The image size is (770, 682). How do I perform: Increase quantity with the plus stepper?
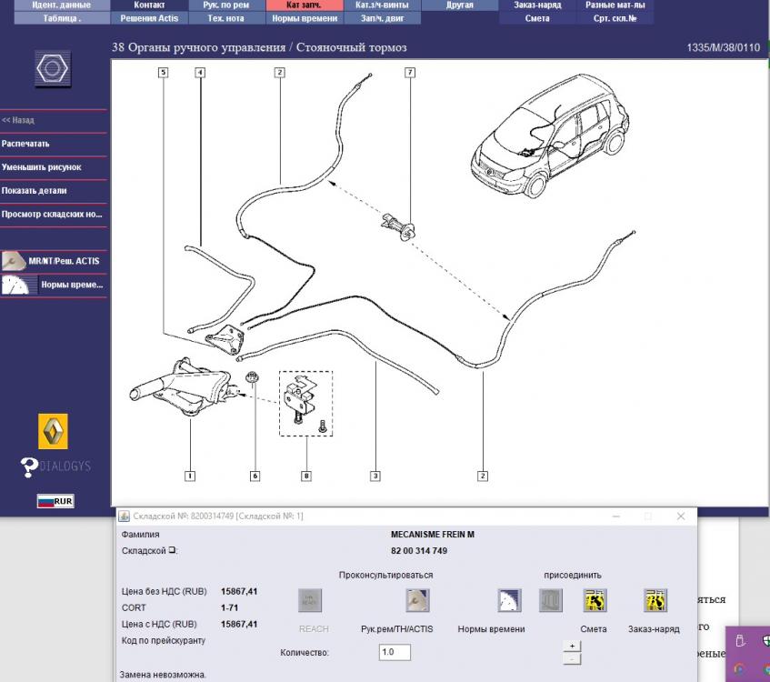pyautogui.click(x=572, y=646)
